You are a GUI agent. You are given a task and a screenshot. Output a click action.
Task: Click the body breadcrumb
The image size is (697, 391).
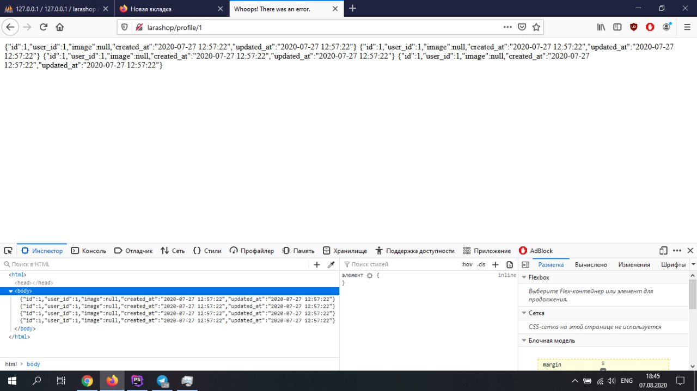pyautogui.click(x=33, y=364)
